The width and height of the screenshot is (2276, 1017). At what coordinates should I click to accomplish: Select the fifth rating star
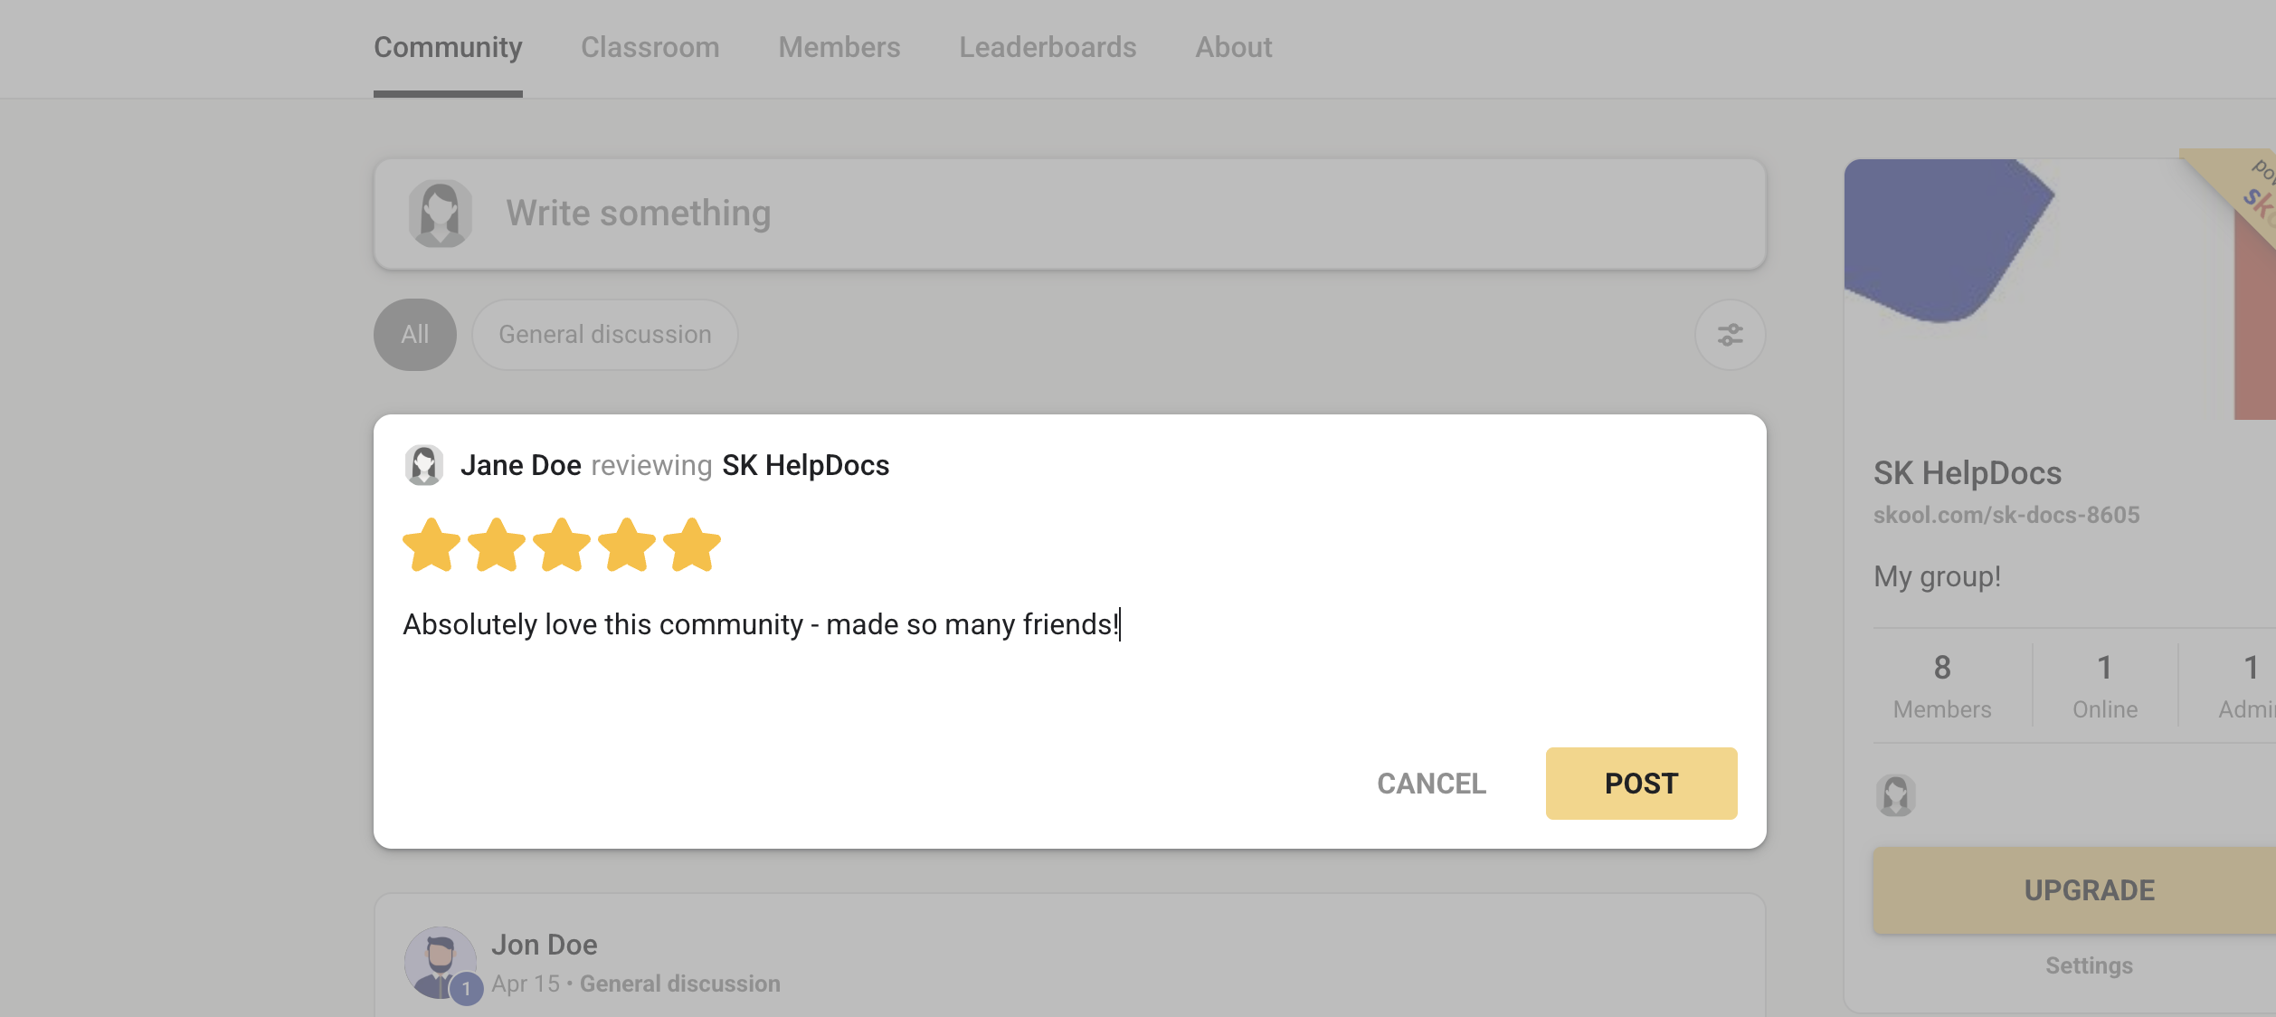[x=692, y=545]
